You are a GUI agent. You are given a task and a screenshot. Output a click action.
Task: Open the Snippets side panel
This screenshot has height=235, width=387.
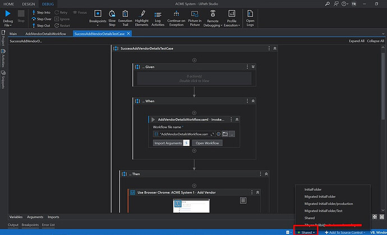(3, 79)
